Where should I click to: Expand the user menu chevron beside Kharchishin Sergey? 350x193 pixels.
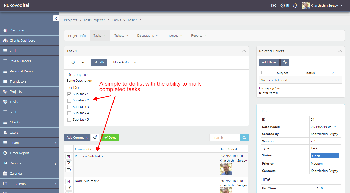tap(341, 5)
